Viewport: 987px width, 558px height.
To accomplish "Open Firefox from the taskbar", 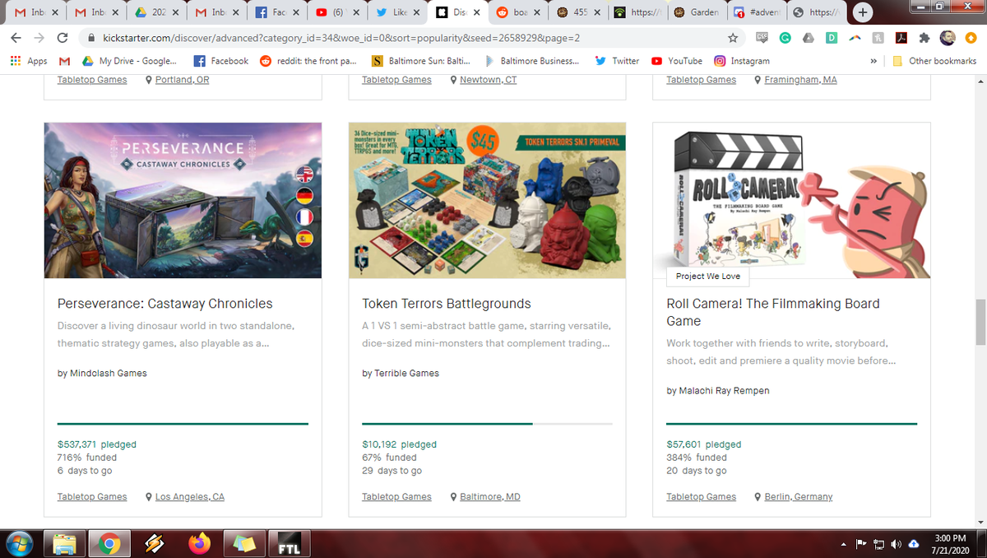I will point(199,543).
